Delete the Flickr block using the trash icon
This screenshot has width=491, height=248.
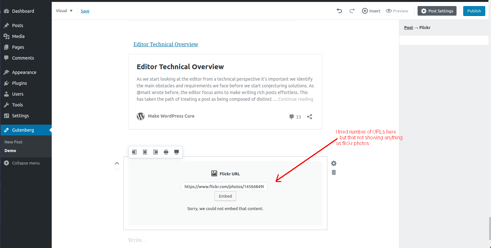point(334,172)
